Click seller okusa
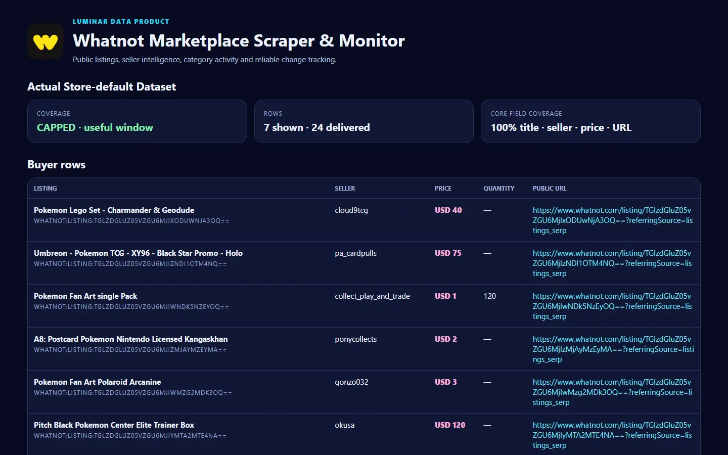The width and height of the screenshot is (728, 455). click(345, 425)
